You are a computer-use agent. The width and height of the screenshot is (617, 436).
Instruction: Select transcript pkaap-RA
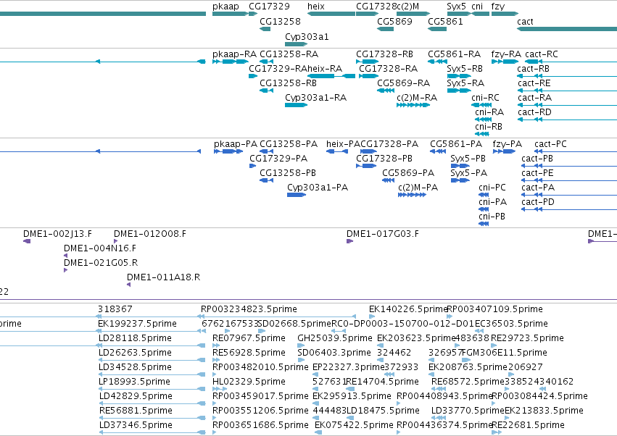coord(234,54)
